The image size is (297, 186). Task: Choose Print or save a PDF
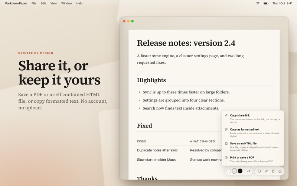(253, 159)
